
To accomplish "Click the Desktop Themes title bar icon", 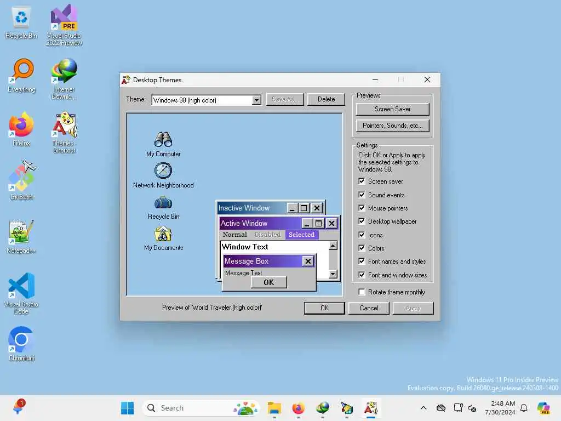I will [x=126, y=79].
